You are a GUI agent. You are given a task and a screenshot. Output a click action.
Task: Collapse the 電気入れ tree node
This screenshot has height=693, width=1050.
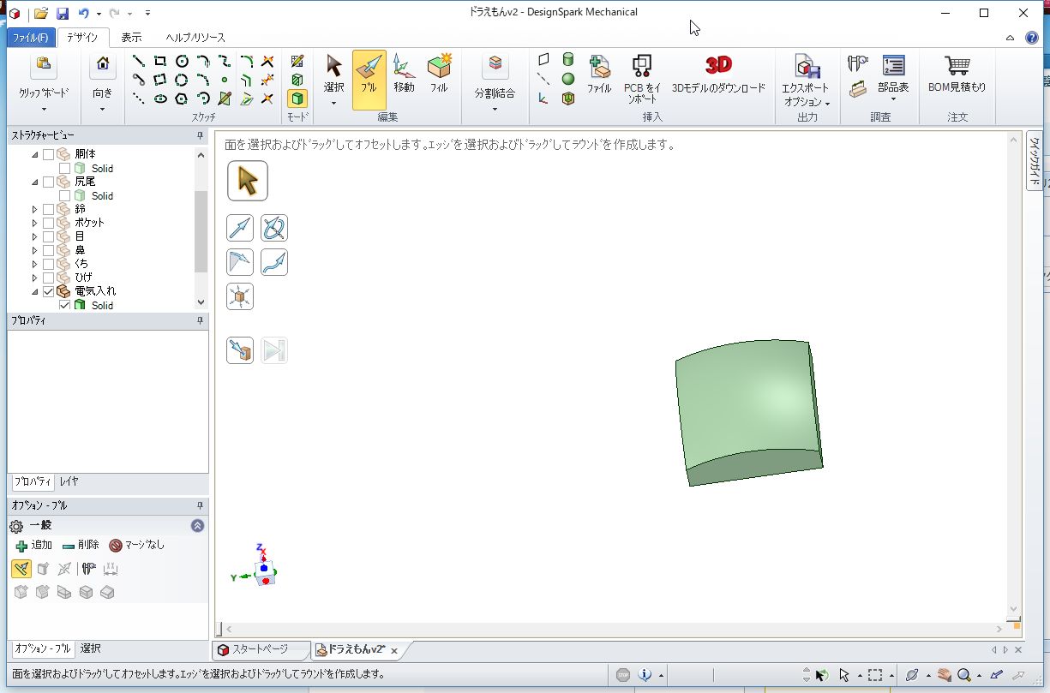[x=35, y=292]
